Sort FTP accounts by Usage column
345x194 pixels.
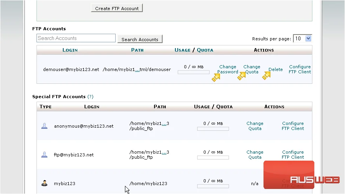click(182, 50)
